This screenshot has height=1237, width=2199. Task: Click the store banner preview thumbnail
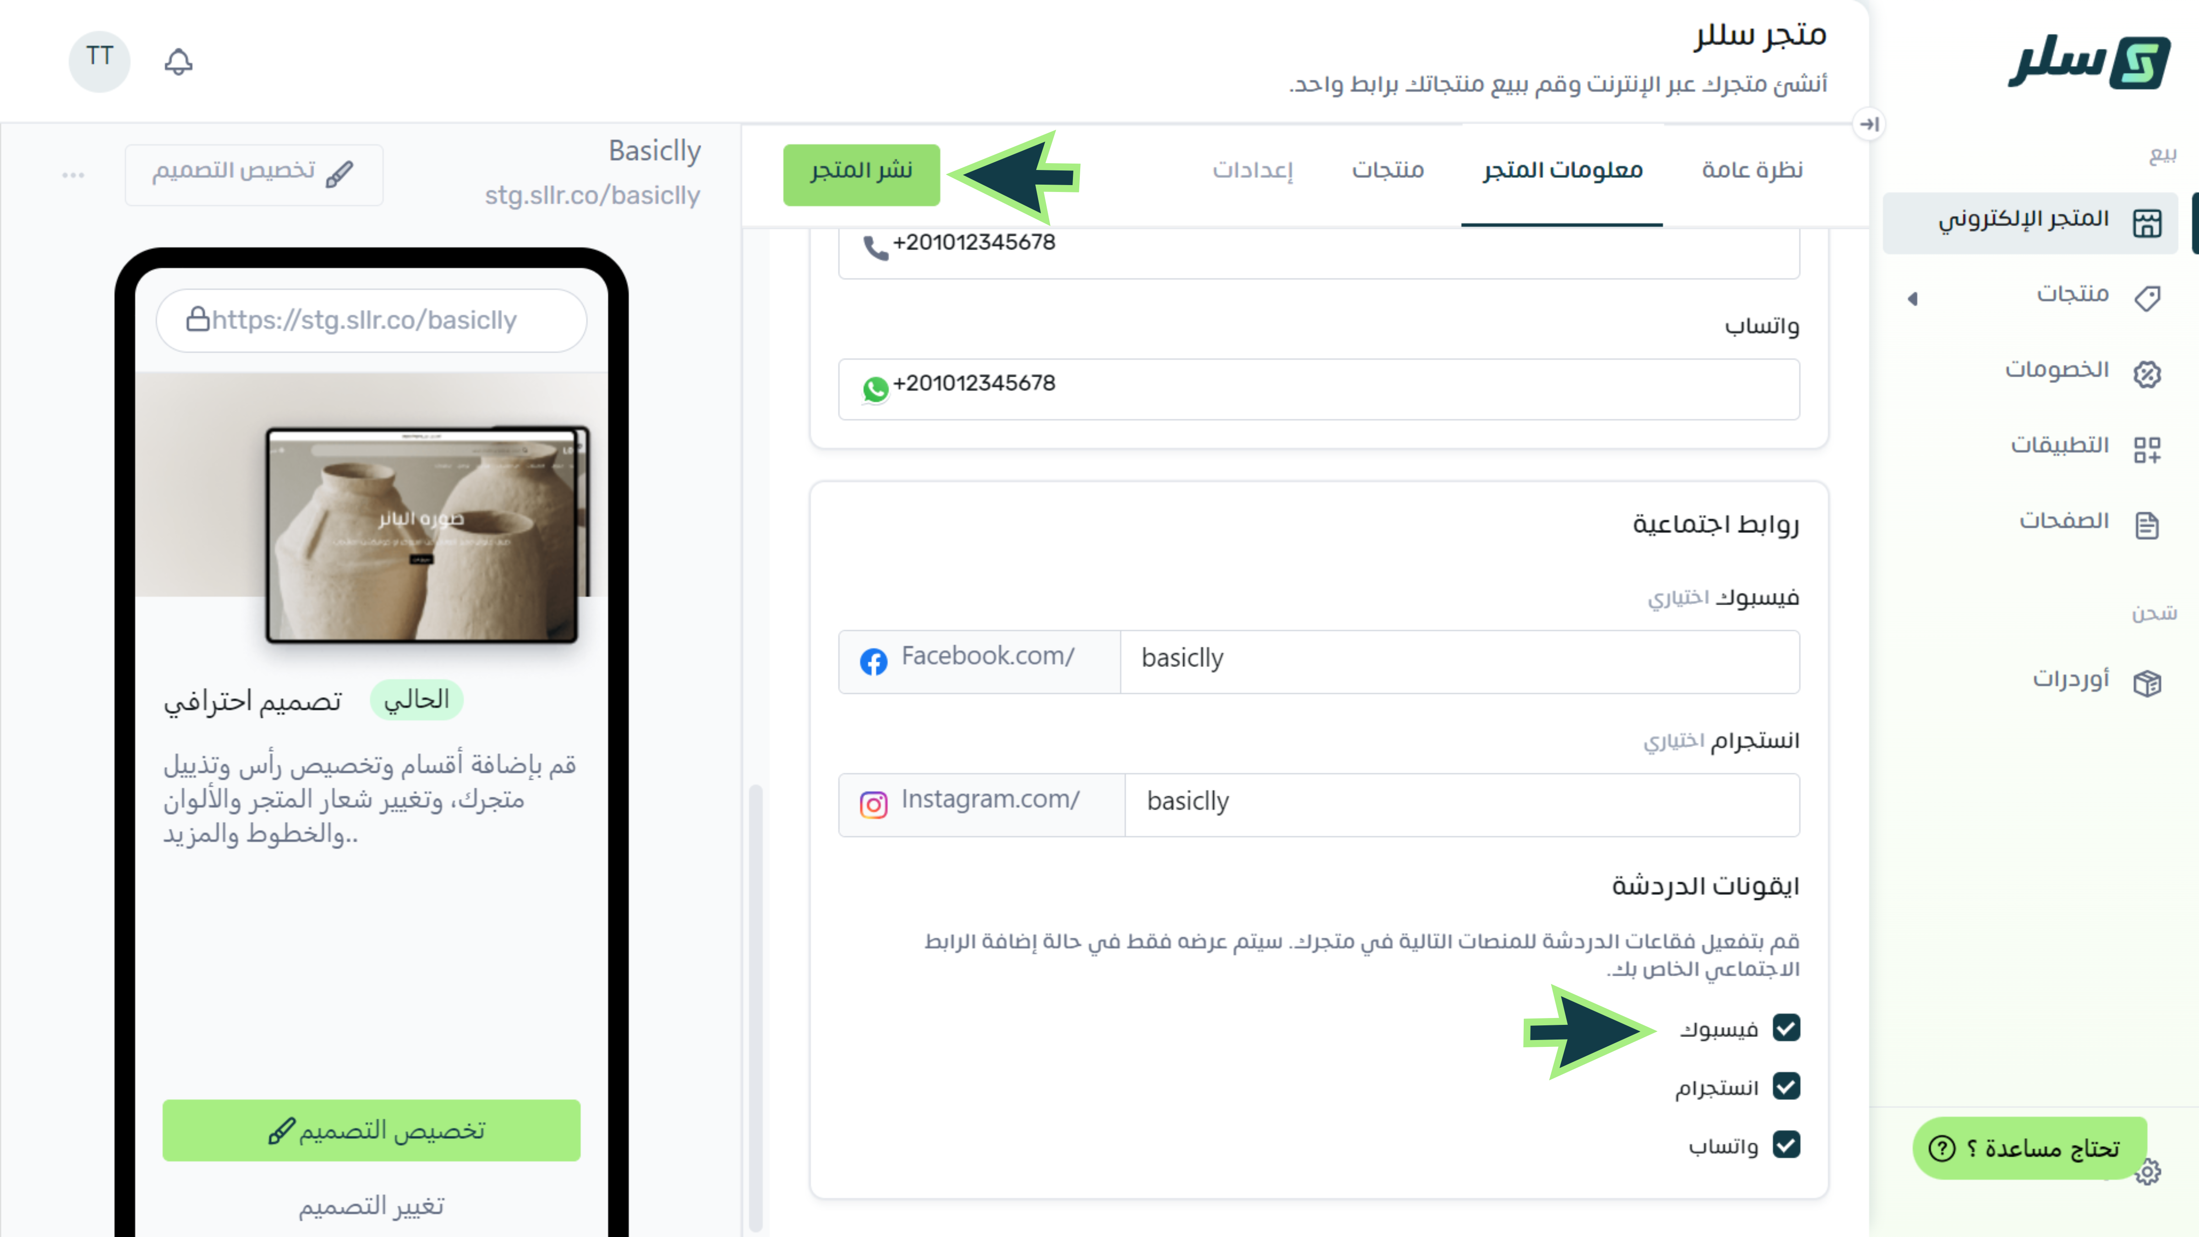pos(421,535)
